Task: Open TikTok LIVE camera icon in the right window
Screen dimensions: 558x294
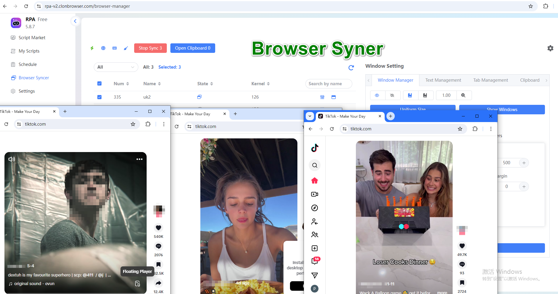Action: click(x=315, y=194)
